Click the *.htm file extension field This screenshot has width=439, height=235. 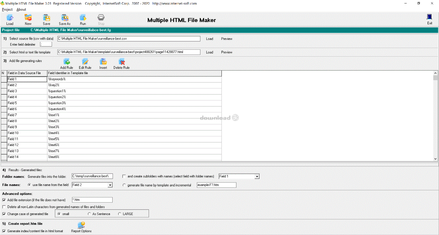[92, 200]
